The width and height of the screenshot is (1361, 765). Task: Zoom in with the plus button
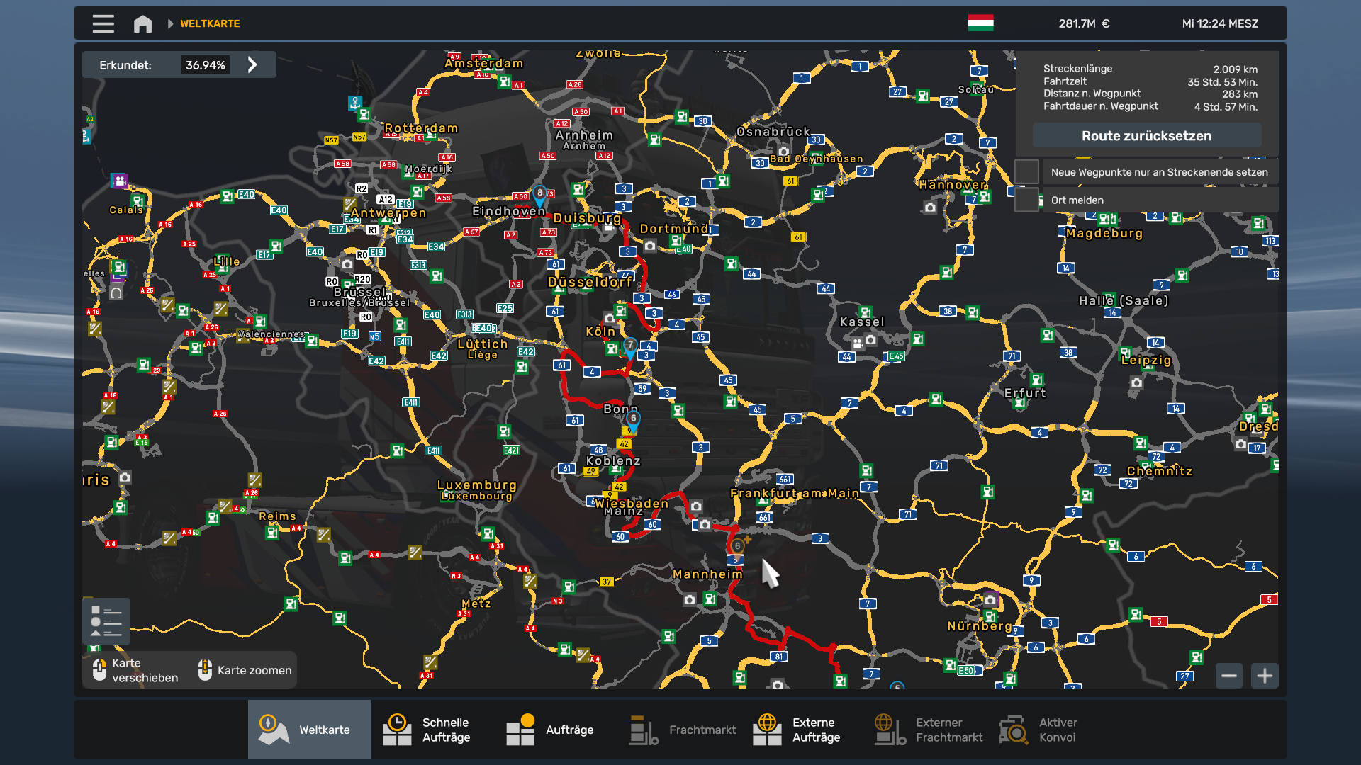click(x=1265, y=676)
